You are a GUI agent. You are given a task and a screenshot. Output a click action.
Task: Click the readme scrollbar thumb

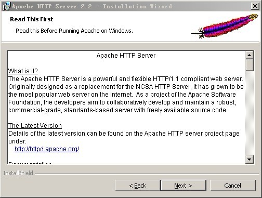(250, 65)
